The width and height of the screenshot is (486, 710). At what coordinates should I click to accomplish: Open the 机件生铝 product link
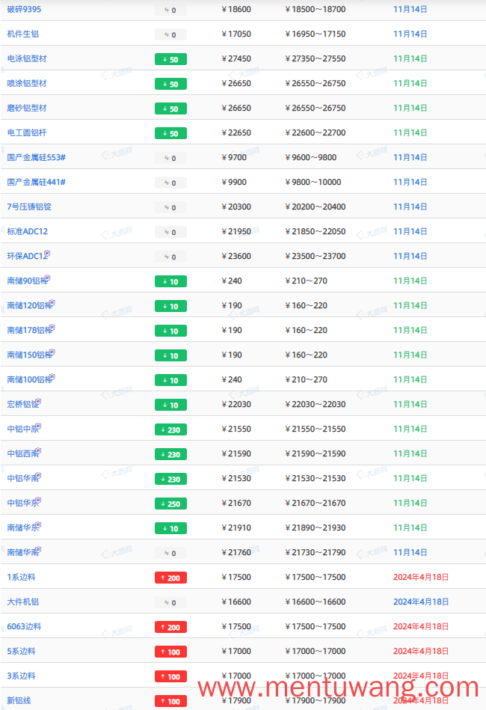(22, 34)
